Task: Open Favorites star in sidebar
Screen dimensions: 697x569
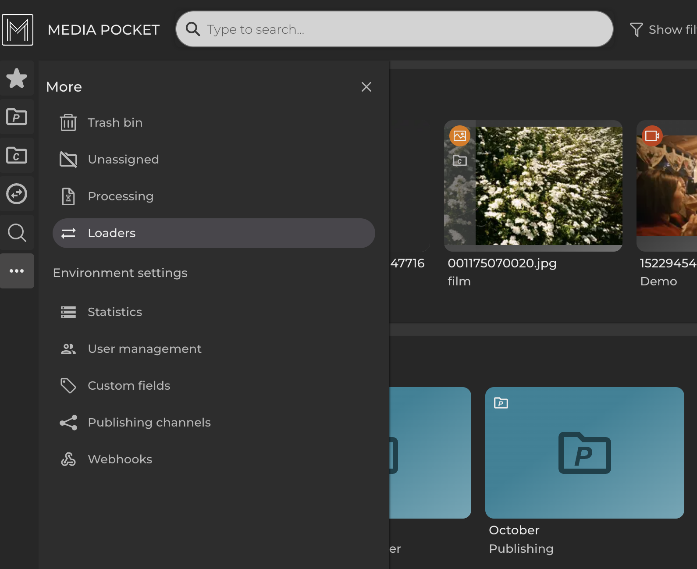Action: pyautogui.click(x=17, y=78)
